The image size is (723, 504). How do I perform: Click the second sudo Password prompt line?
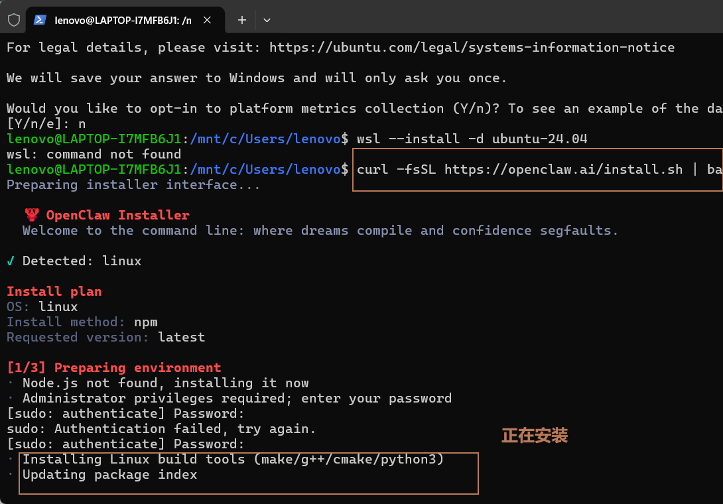click(125, 444)
